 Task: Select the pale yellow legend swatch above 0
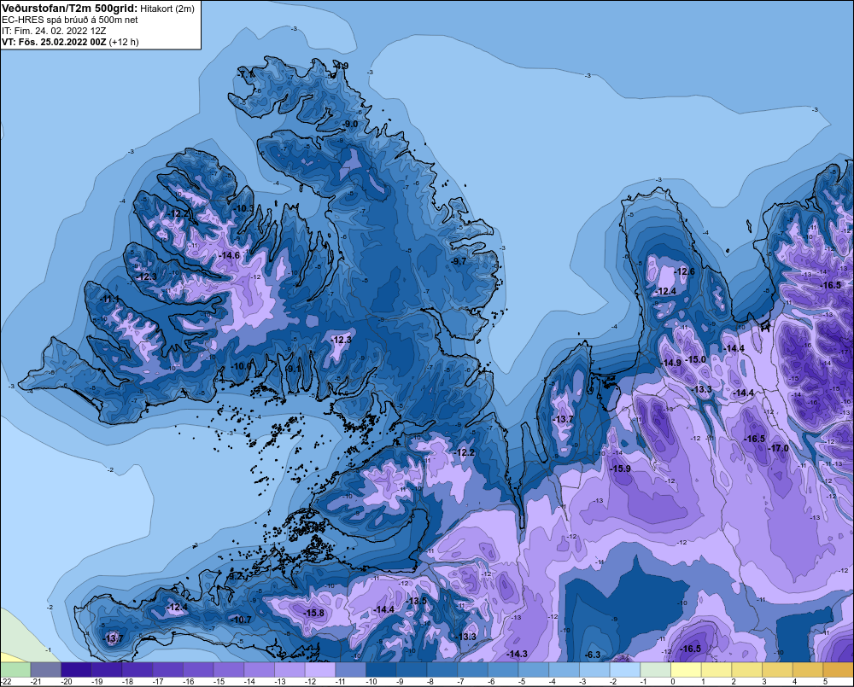pos(687,669)
